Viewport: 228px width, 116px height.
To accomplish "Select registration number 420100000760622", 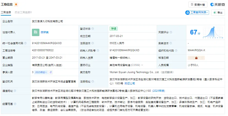I will pyautogui.click(x=43, y=50).
